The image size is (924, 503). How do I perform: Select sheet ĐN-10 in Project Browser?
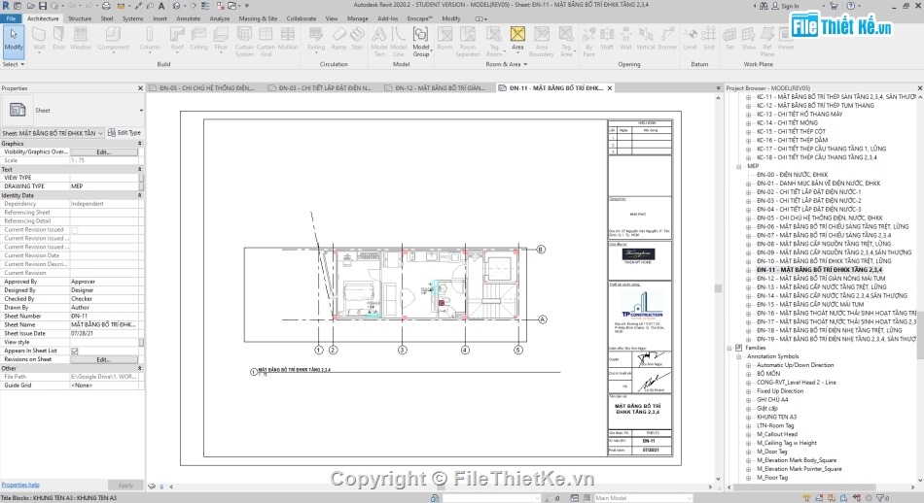coord(823,261)
